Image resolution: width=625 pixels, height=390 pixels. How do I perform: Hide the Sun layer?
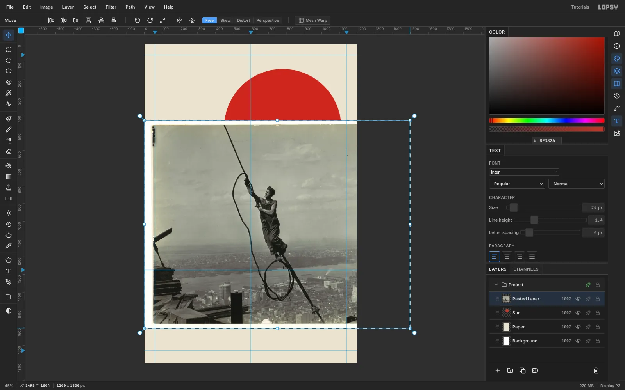pyautogui.click(x=578, y=313)
